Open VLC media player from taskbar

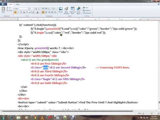tap(42, 118)
